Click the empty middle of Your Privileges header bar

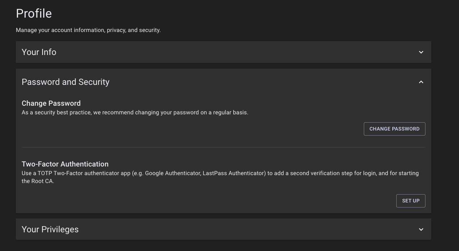pos(245,229)
